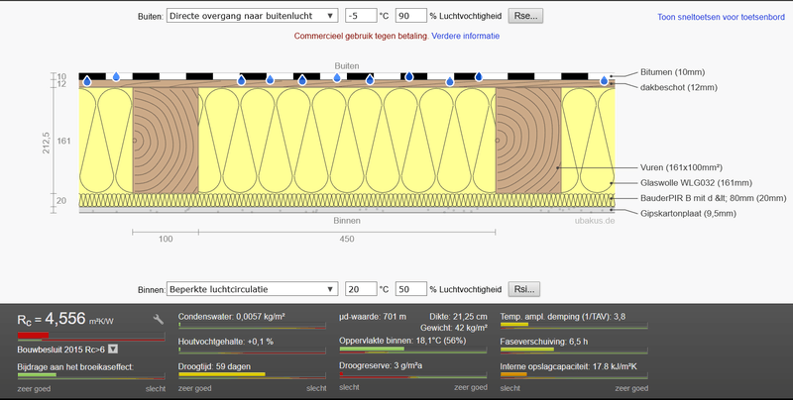Select the Bitumen (10mm) layer label

tap(673, 73)
